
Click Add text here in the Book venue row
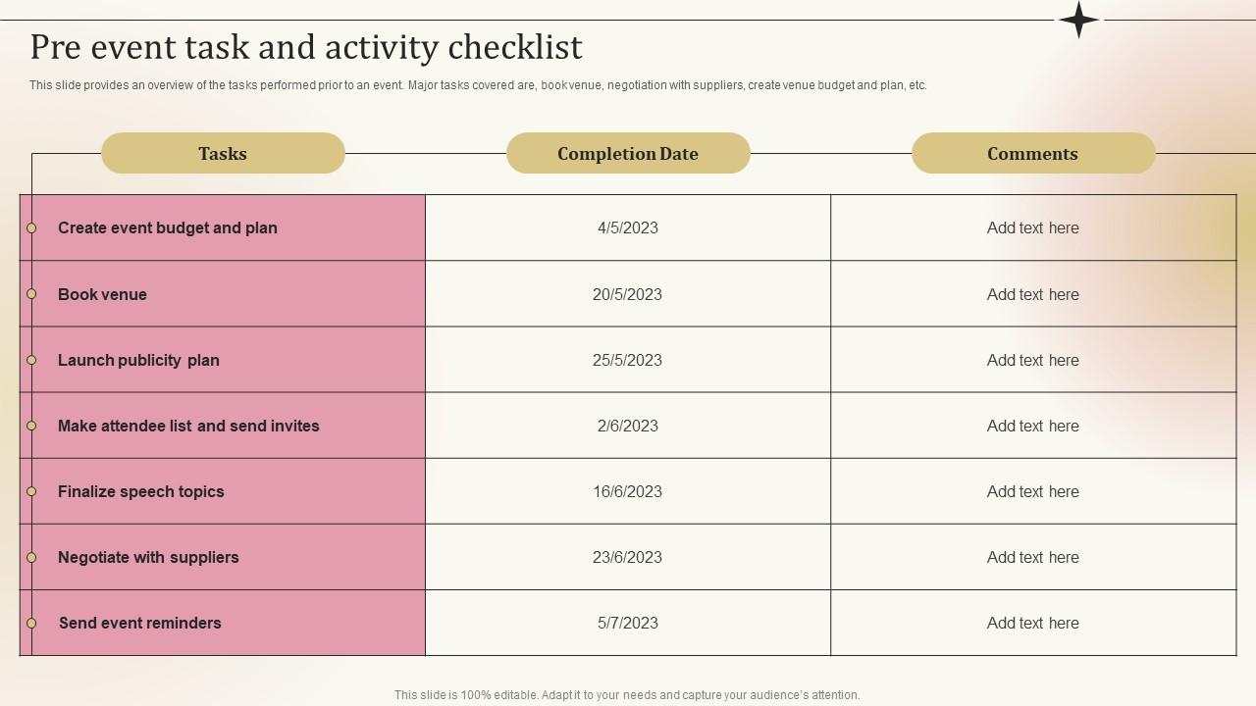[x=1032, y=294]
